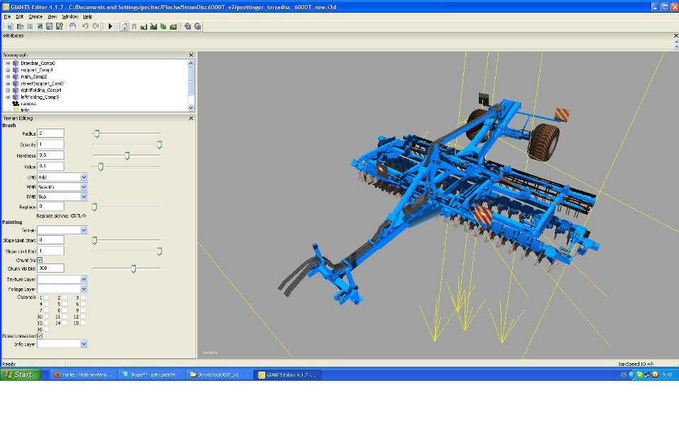Image resolution: width=679 pixels, height=433 pixels.
Task: Open the File menu
Action: click(7, 16)
